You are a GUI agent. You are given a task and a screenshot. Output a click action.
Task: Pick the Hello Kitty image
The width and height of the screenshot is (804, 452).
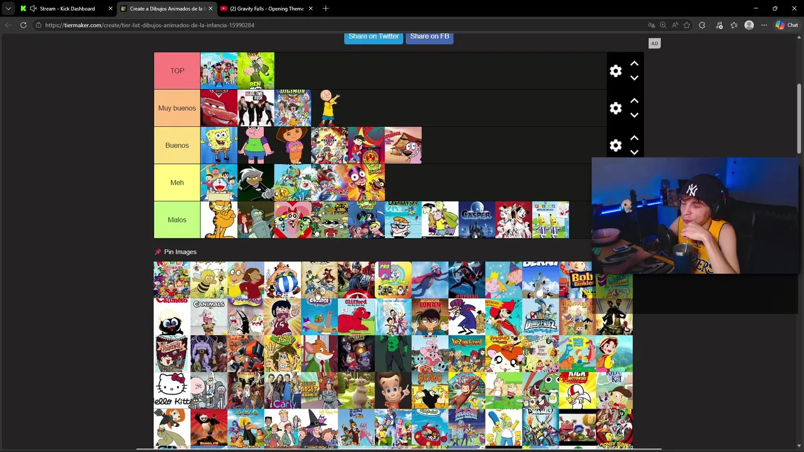pyautogui.click(x=172, y=390)
